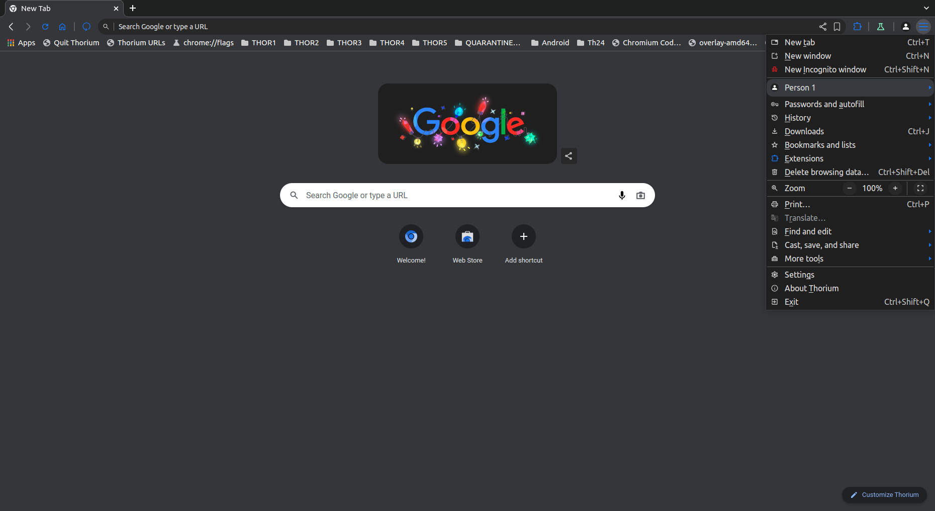Image resolution: width=935 pixels, height=511 pixels.
Task: Expand Cast, save, and share submenu
Action: point(850,245)
